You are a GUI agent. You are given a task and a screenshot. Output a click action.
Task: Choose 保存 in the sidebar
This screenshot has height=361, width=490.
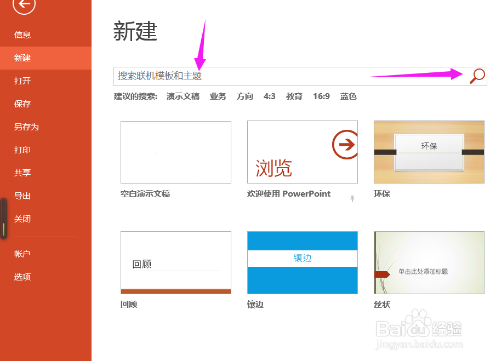[22, 104]
